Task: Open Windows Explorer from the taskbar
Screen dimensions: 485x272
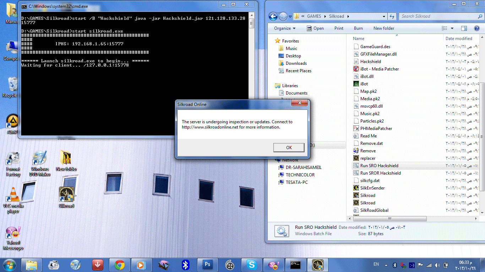Action: tap(31, 265)
